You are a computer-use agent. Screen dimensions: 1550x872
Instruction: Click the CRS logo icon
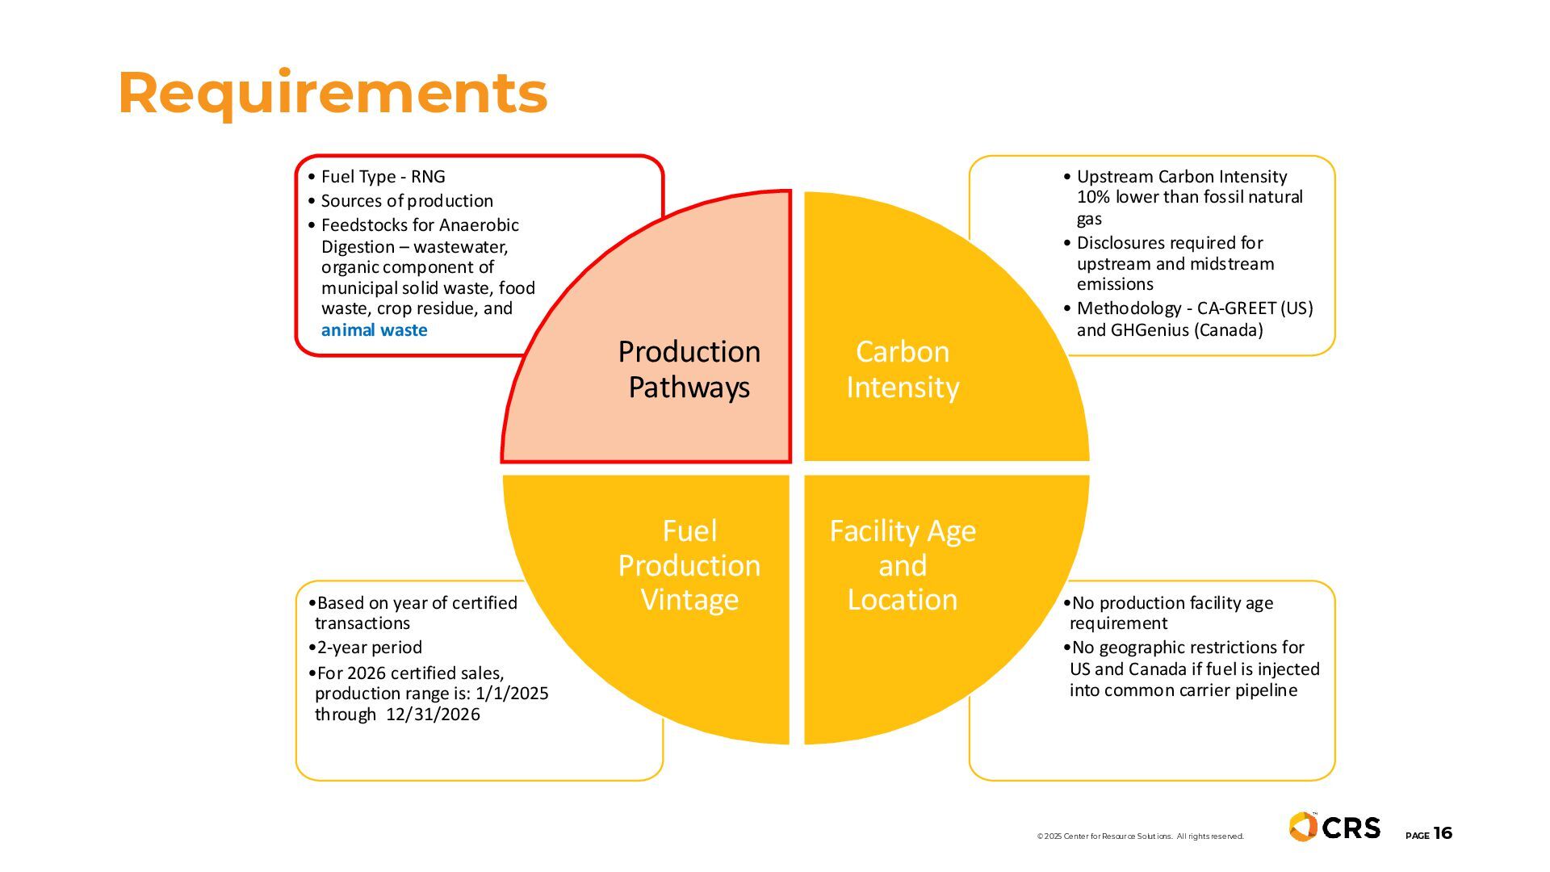point(1303,827)
